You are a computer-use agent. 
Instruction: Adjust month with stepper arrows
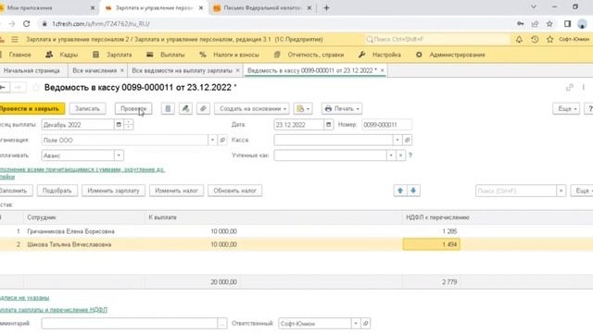[129, 125]
